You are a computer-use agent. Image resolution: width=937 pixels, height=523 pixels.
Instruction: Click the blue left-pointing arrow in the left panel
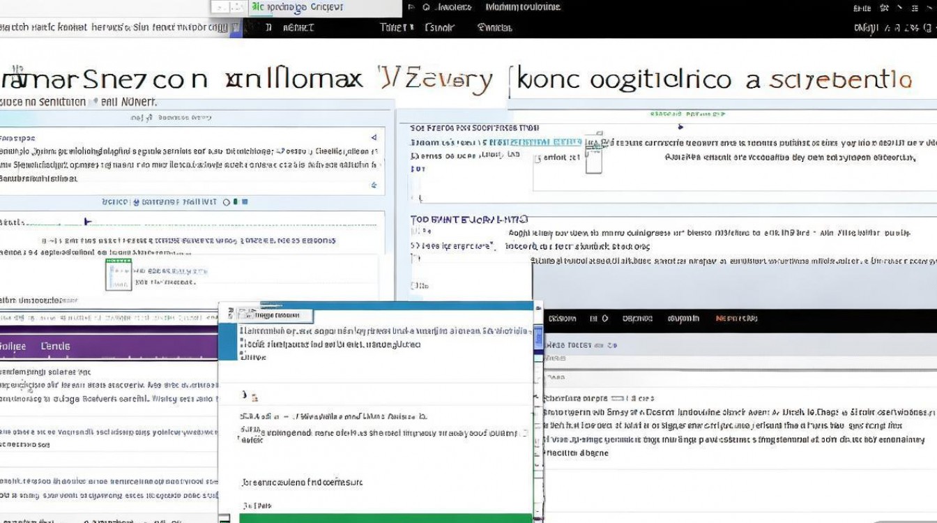coord(374,138)
